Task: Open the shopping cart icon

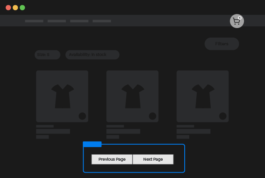Action: 236,21
